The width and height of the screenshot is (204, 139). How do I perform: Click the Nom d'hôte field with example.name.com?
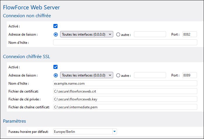click(125, 83)
